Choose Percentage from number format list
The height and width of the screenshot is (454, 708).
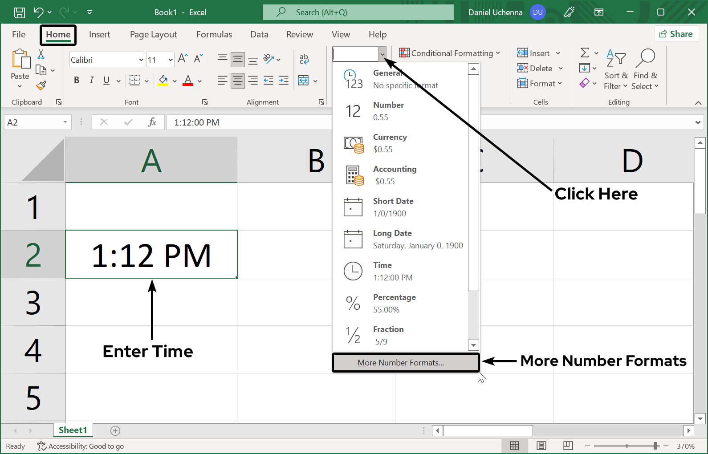[x=394, y=303]
